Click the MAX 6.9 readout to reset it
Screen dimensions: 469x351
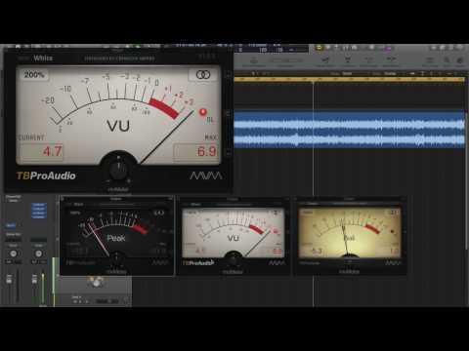[195, 151]
